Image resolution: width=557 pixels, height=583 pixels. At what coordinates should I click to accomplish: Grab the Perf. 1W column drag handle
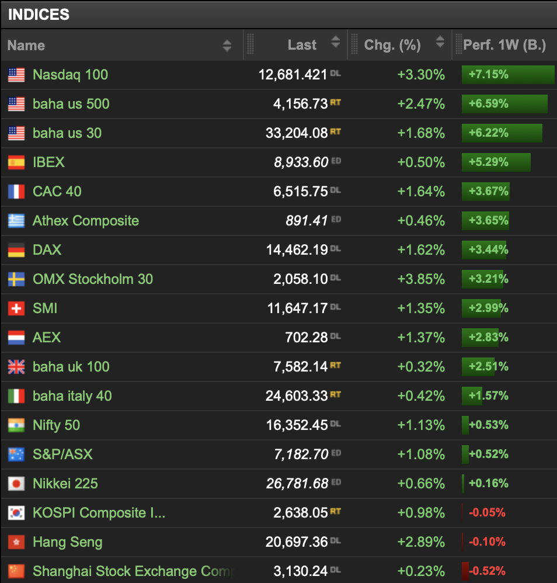pyautogui.click(x=459, y=44)
